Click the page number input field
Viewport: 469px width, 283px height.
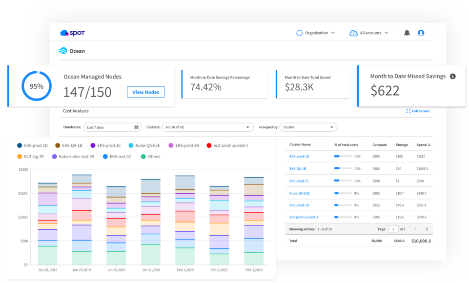[393, 229]
